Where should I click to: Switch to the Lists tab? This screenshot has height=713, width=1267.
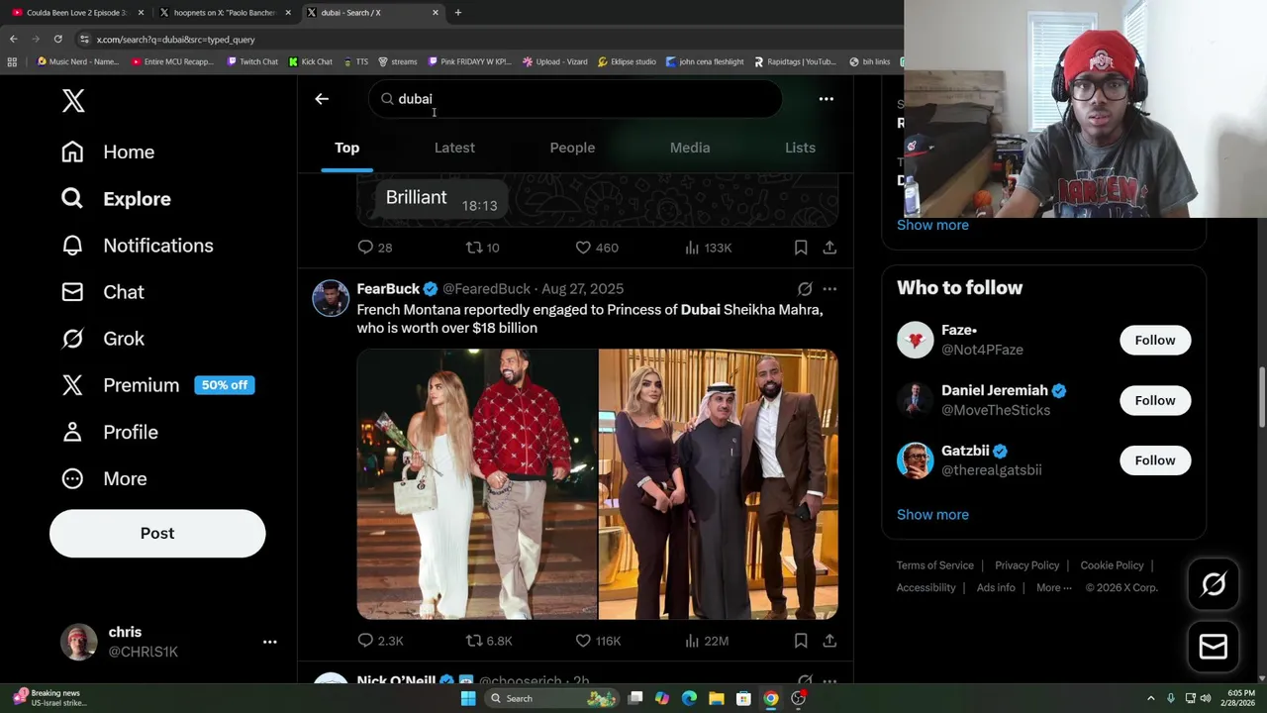coord(800,148)
